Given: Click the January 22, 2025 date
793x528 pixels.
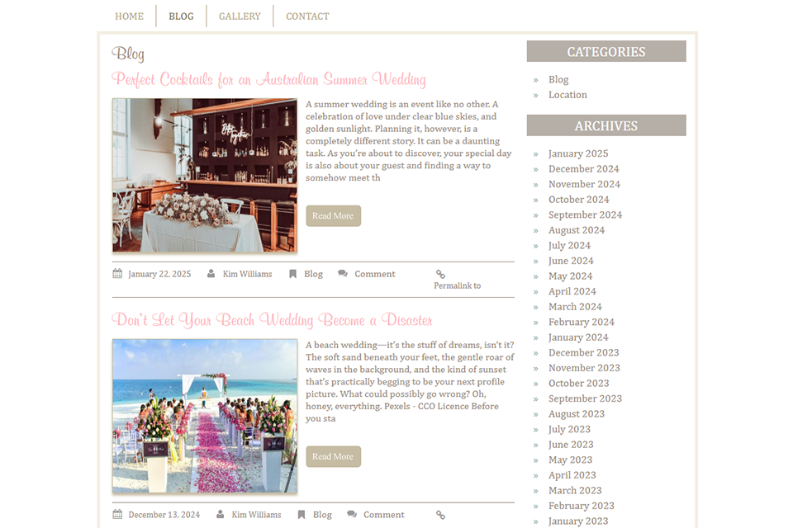Looking at the screenshot, I should tap(159, 274).
